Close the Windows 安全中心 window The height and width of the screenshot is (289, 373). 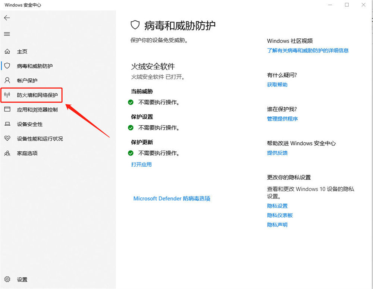click(x=363, y=5)
